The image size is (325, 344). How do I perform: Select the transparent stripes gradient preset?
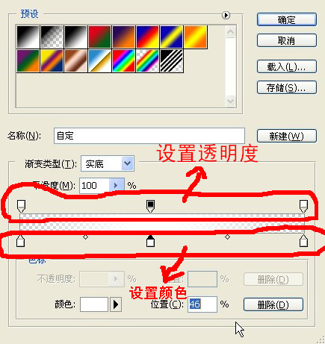point(172,60)
